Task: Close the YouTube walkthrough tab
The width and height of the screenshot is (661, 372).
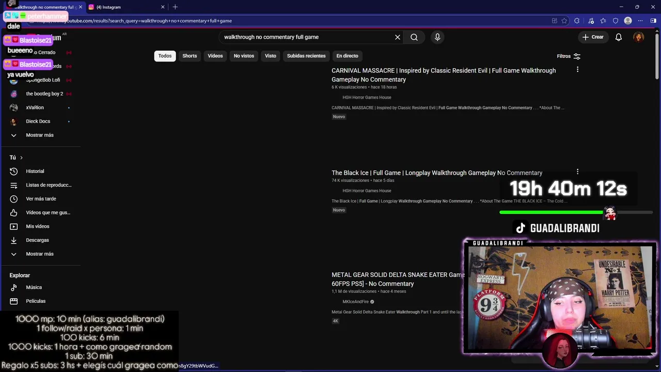Action: pos(80,7)
